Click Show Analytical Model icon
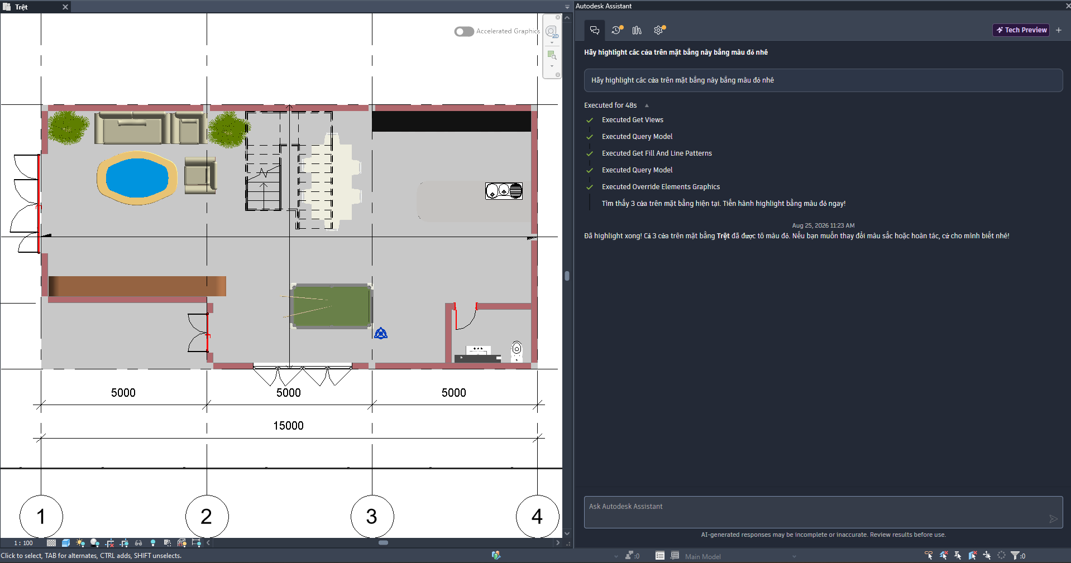Viewport: 1071px width, 563px height. pyautogui.click(x=182, y=543)
